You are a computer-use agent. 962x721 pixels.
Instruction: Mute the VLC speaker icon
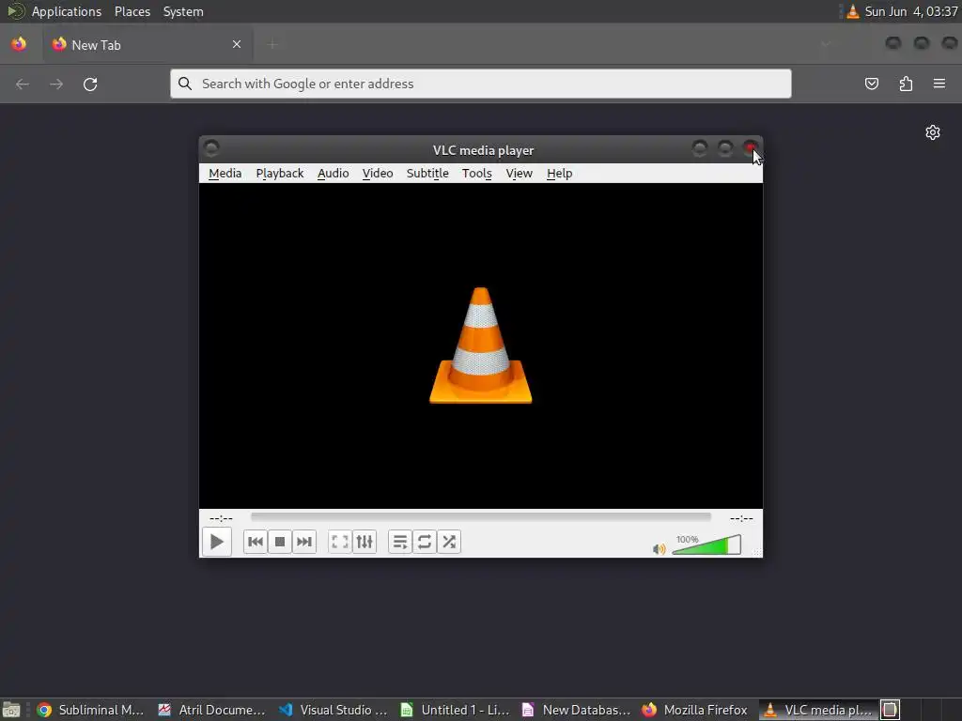pos(659,548)
